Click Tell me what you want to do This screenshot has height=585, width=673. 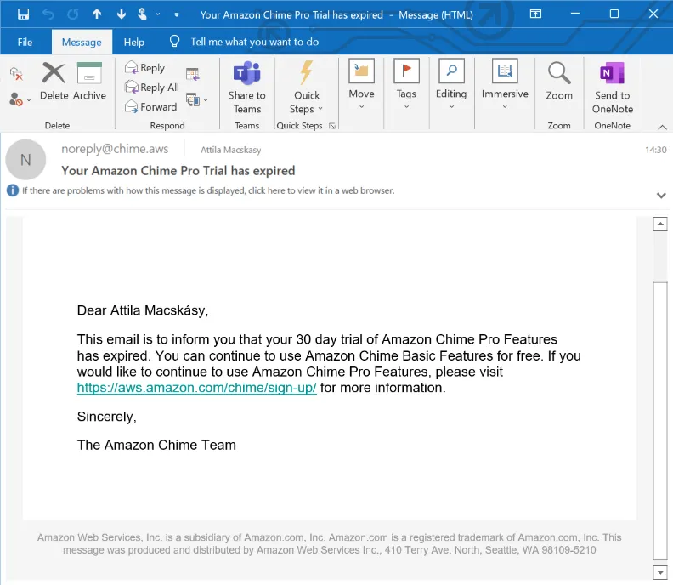click(255, 42)
